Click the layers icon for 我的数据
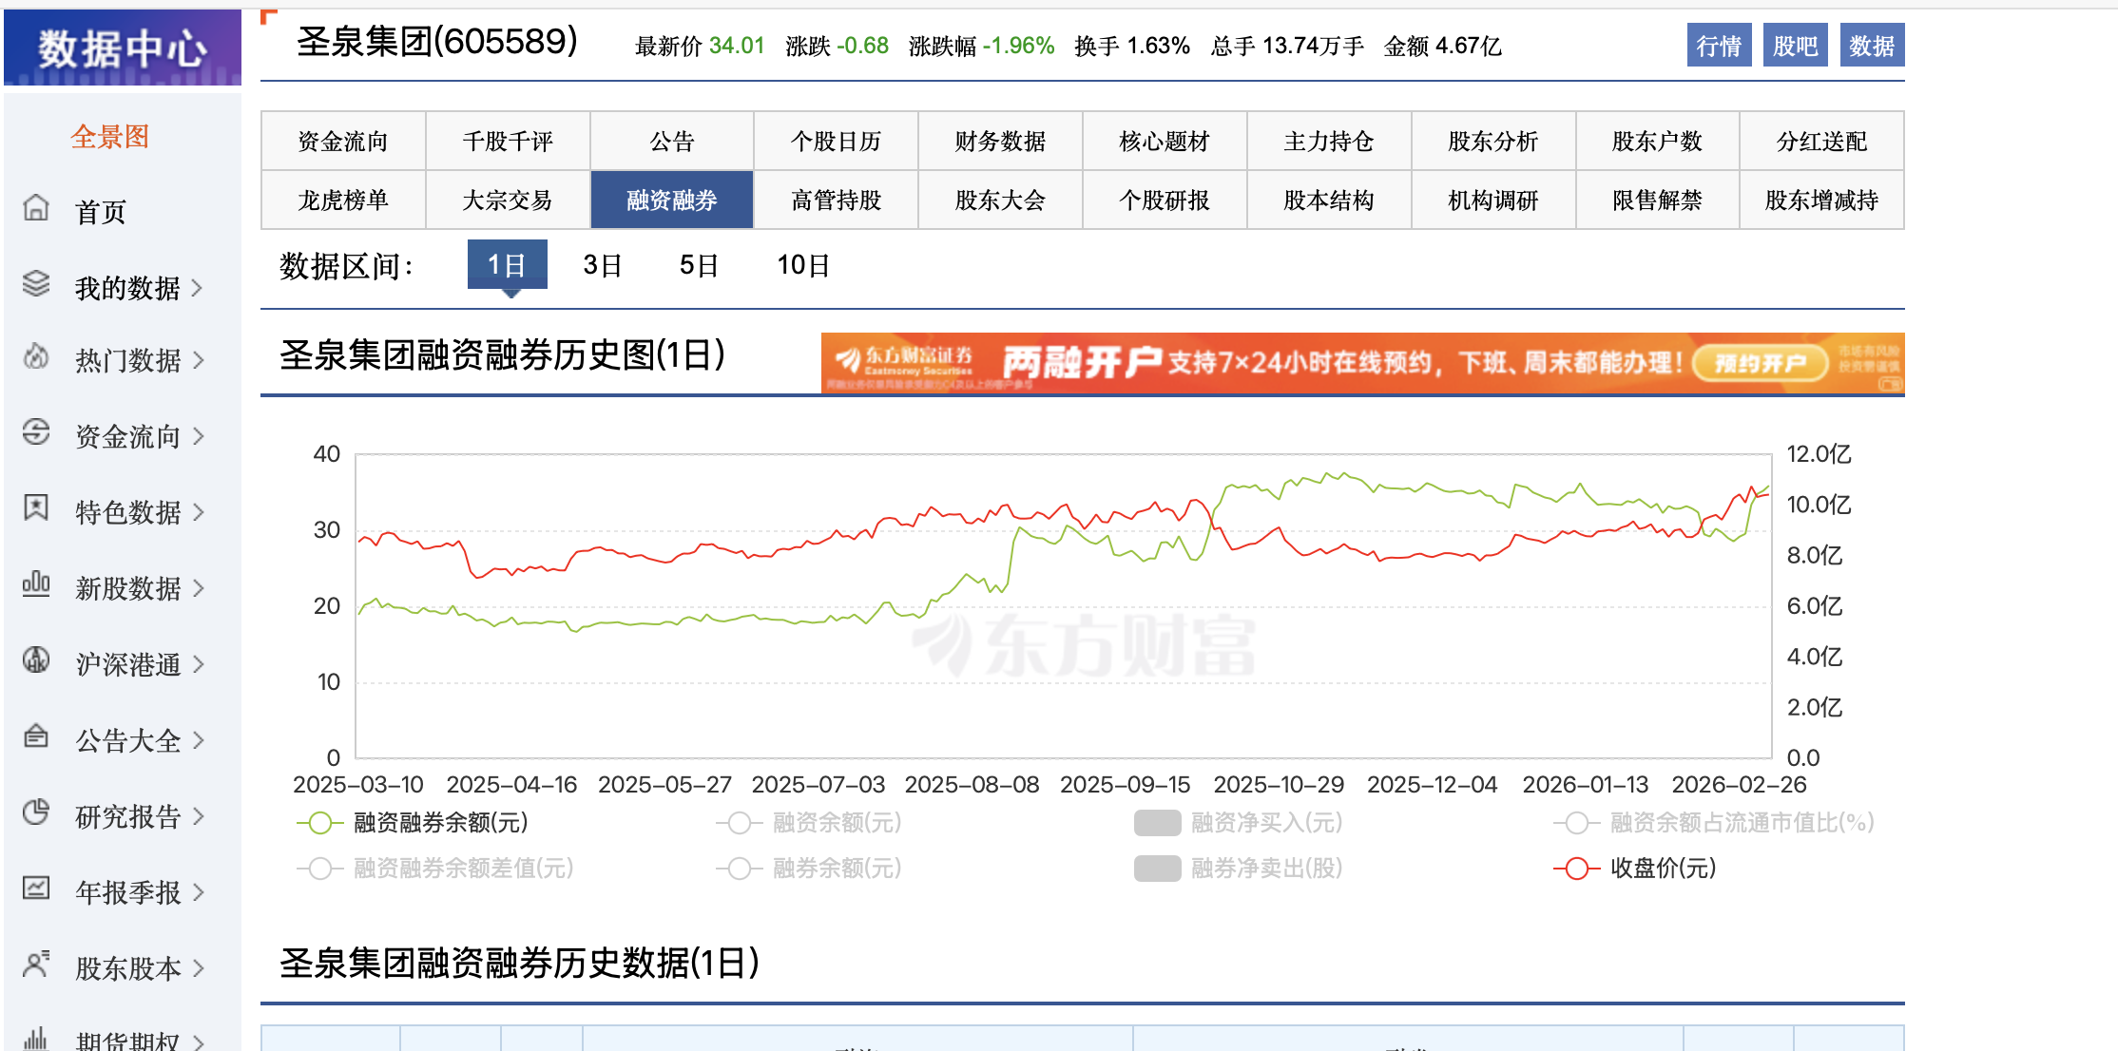Viewport: 2118px width, 1051px height. pos(36,284)
